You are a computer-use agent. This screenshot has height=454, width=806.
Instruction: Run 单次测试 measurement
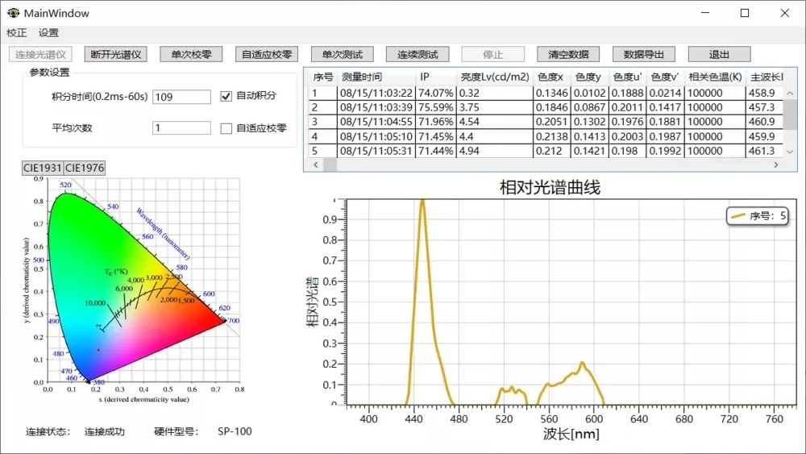tap(343, 55)
